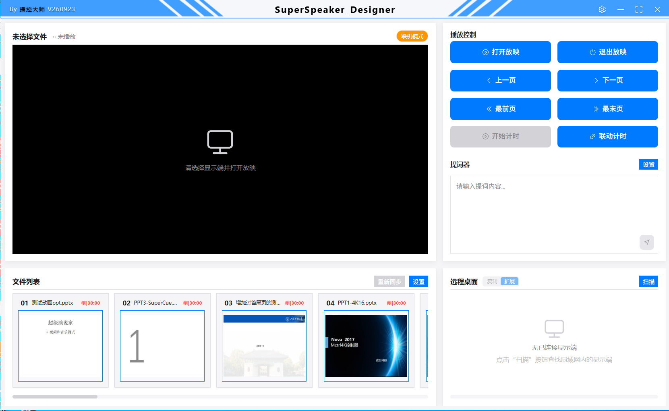The image size is (669, 411).
Task: Open the 文件列表 settings (设置) button
Action: coord(418,282)
